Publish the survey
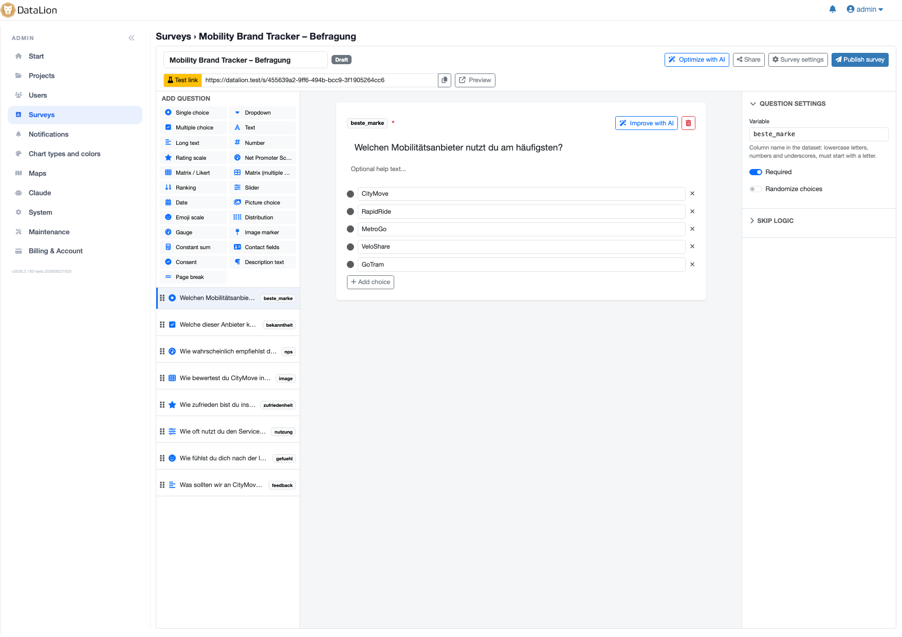 click(x=860, y=60)
